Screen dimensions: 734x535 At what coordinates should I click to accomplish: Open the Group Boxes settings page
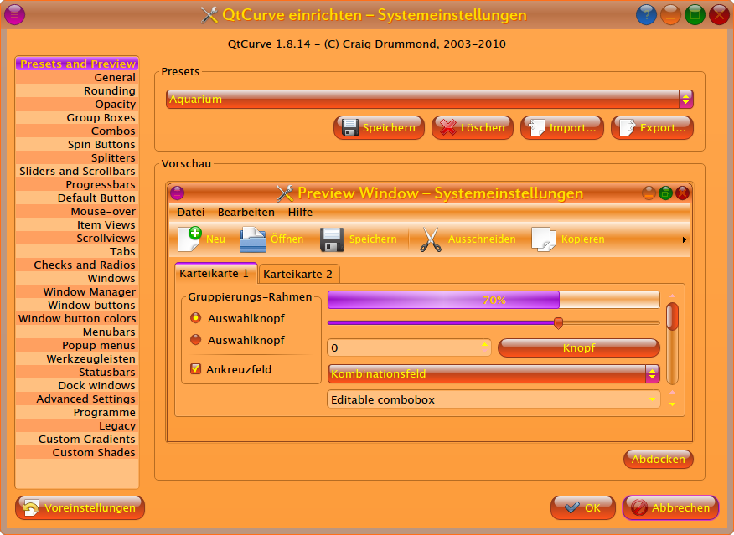click(x=77, y=117)
